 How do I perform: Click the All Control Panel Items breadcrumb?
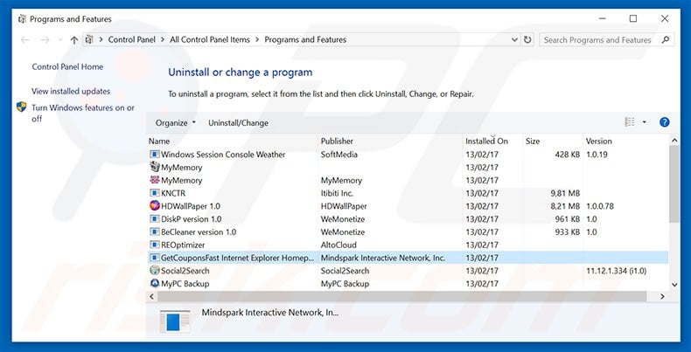(x=210, y=39)
